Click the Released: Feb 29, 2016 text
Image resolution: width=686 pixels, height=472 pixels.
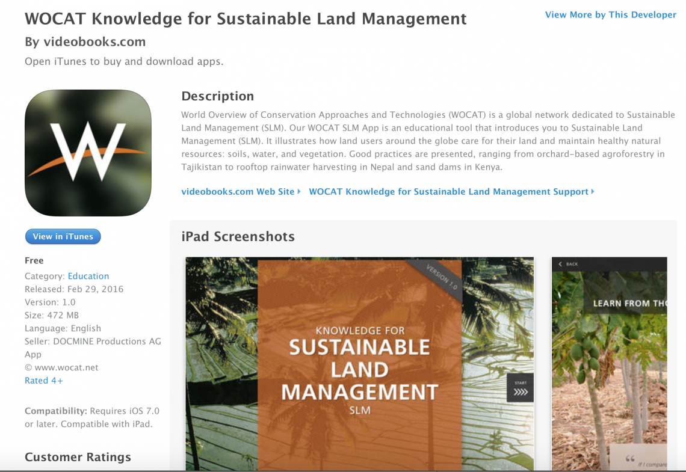tap(74, 289)
